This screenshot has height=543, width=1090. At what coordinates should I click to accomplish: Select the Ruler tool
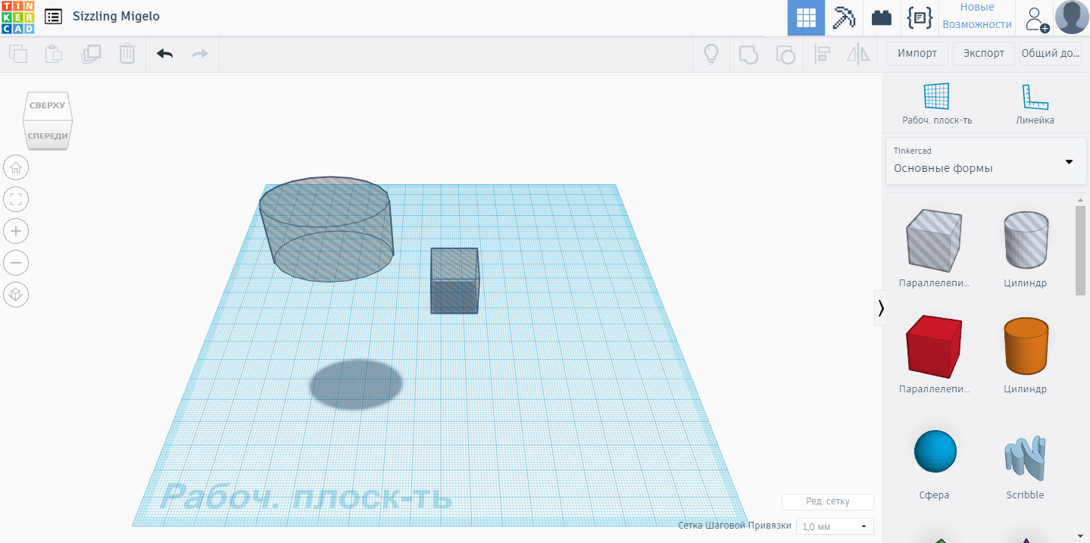point(1035,102)
